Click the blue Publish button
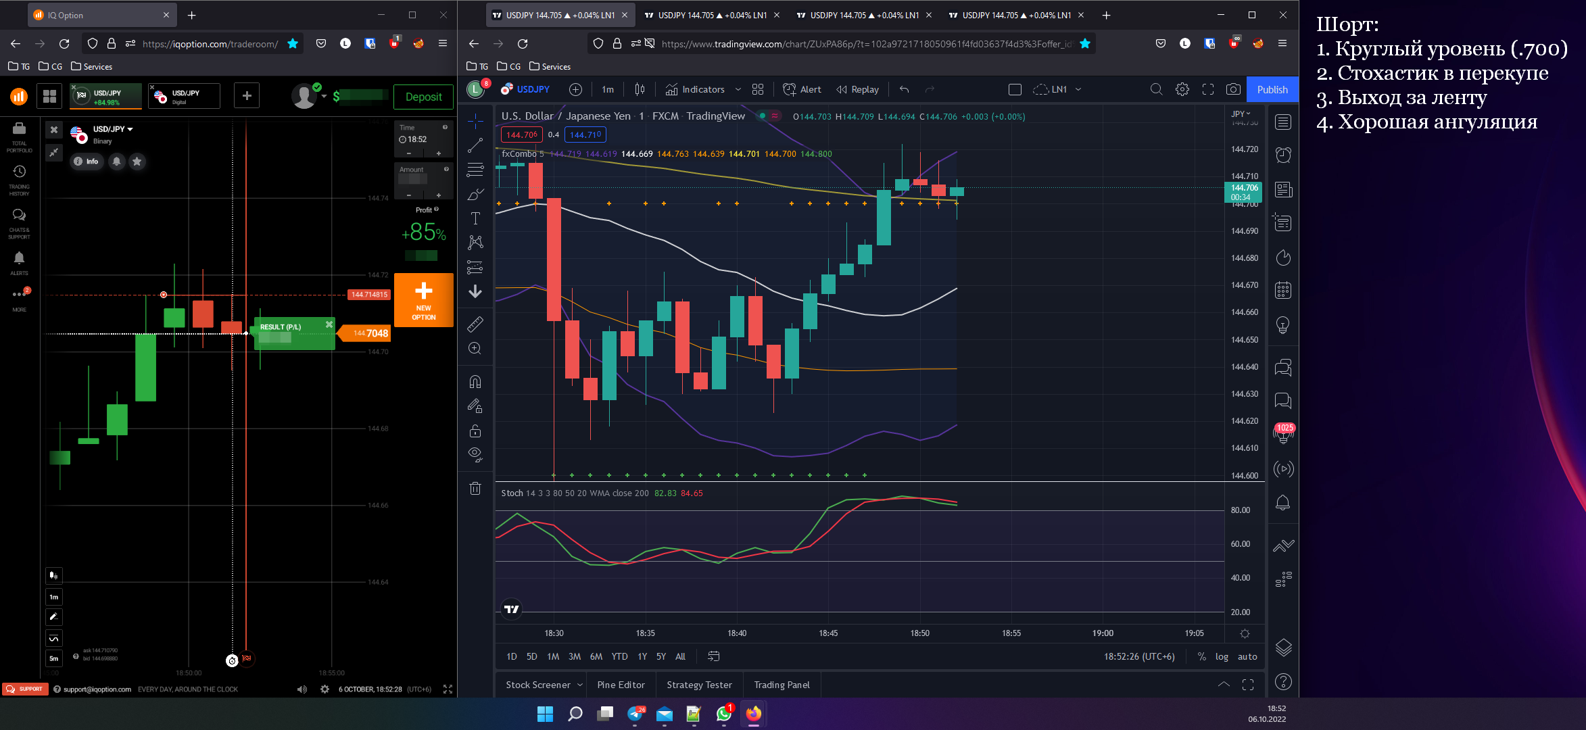Viewport: 1586px width, 730px height. coord(1272,89)
